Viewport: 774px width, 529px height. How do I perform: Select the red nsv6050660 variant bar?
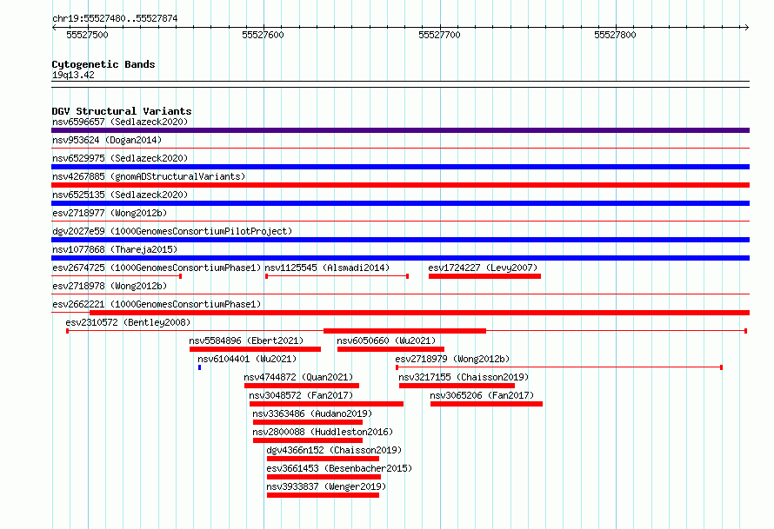tap(390, 349)
